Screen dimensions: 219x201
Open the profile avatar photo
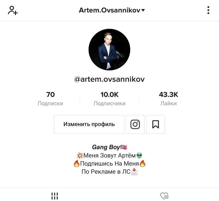pos(109,50)
